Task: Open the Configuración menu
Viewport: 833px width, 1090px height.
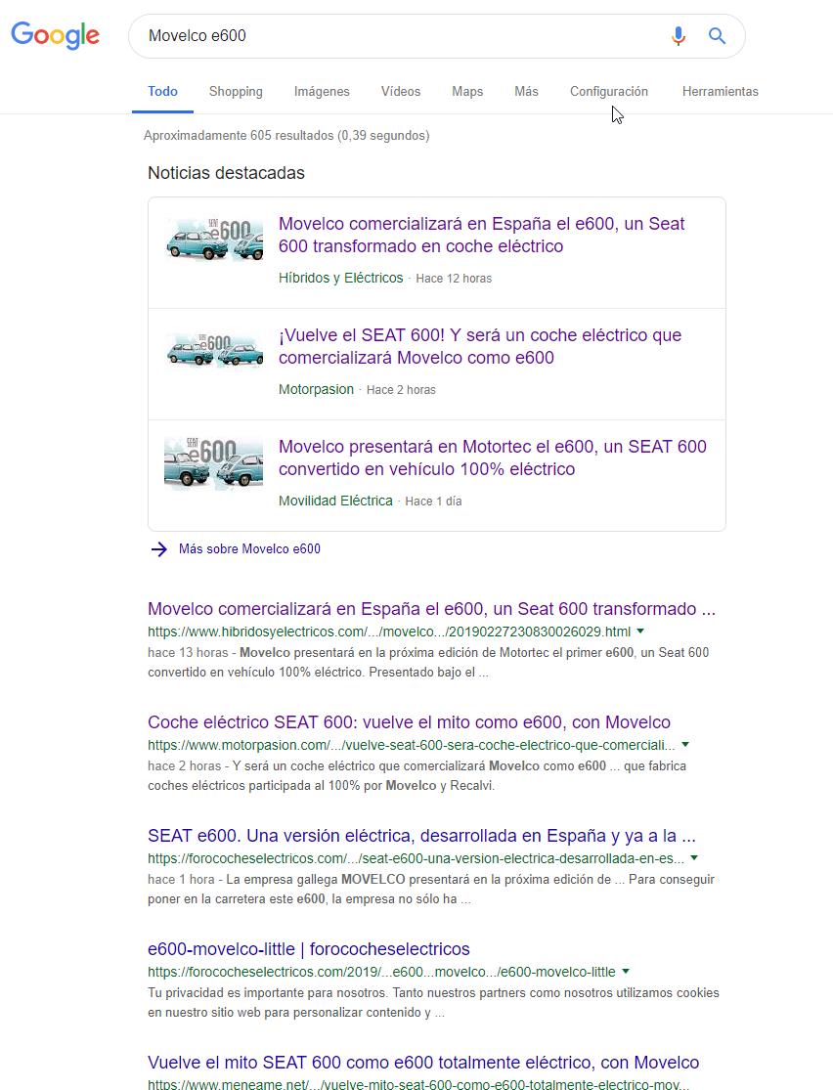Action: [x=609, y=91]
